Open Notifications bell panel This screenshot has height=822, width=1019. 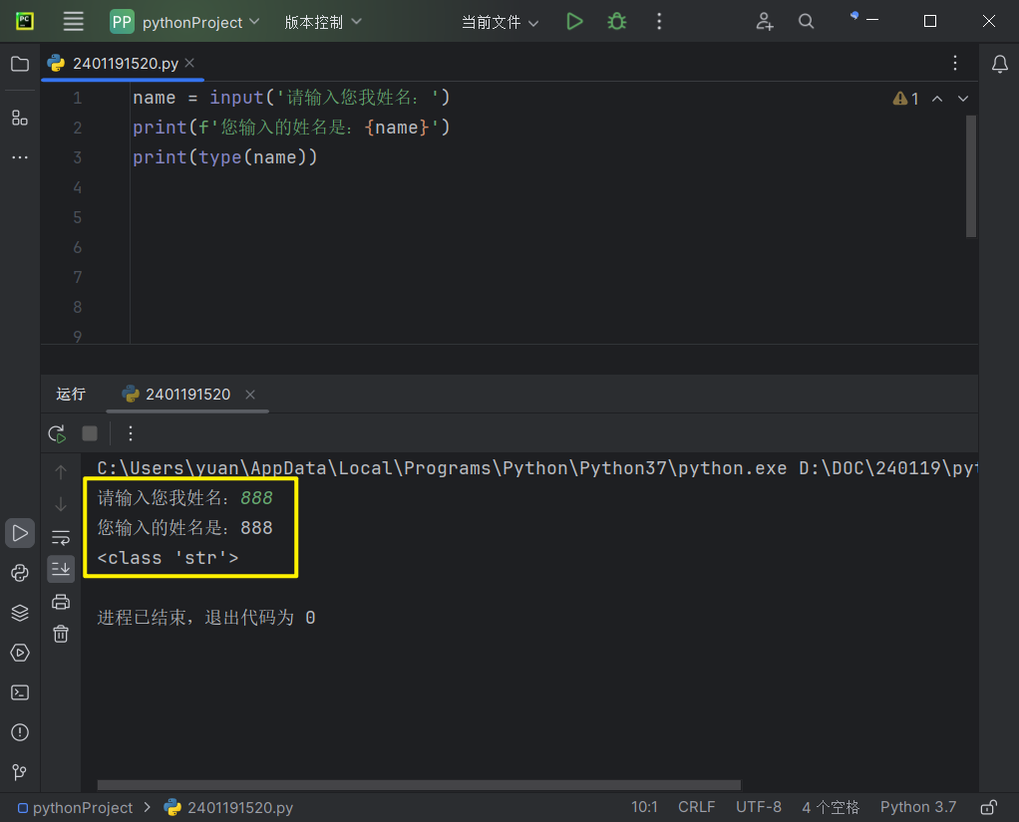(999, 64)
